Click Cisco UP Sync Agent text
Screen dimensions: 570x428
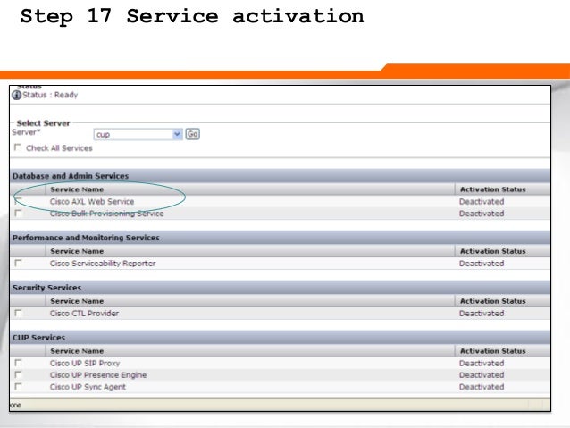pos(88,387)
